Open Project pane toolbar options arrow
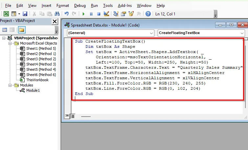248x150 pixels. pyautogui.click(x=56, y=30)
